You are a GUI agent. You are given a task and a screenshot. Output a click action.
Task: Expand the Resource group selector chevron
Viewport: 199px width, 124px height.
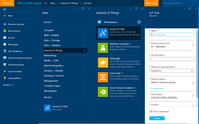click(x=193, y=83)
